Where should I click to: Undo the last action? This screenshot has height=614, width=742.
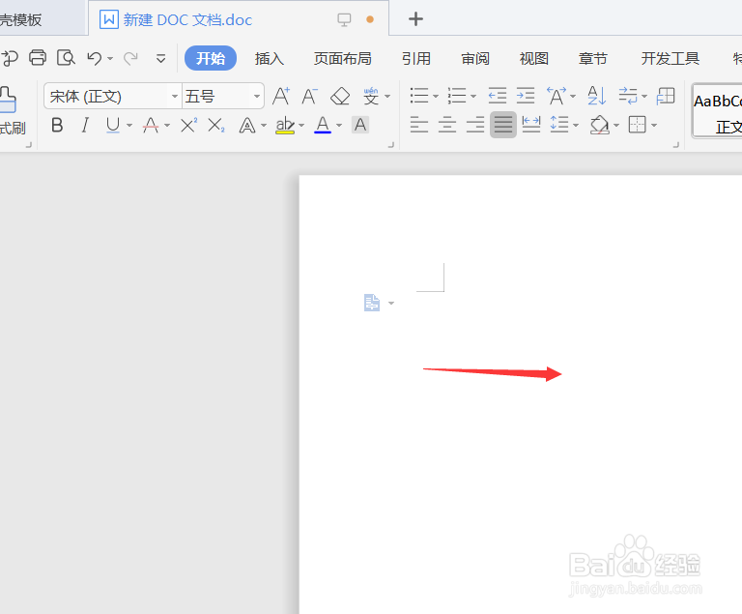95,58
